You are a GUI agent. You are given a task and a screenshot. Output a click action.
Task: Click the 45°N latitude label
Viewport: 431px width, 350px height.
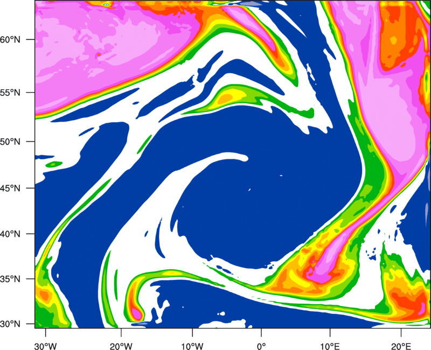tap(10, 188)
